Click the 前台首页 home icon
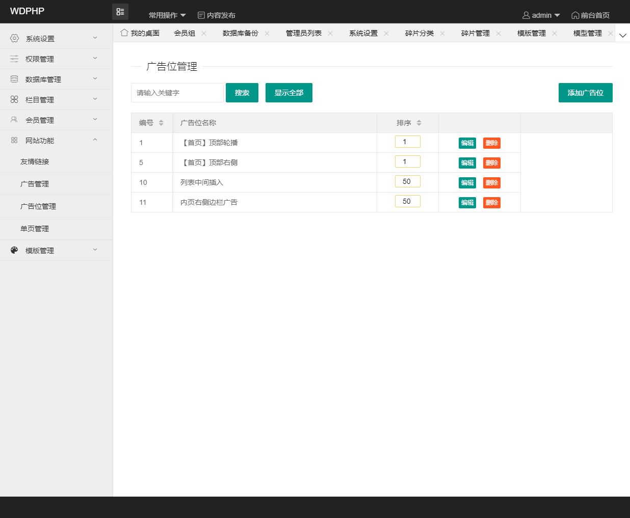Image resolution: width=630 pixels, height=518 pixels. click(x=575, y=15)
